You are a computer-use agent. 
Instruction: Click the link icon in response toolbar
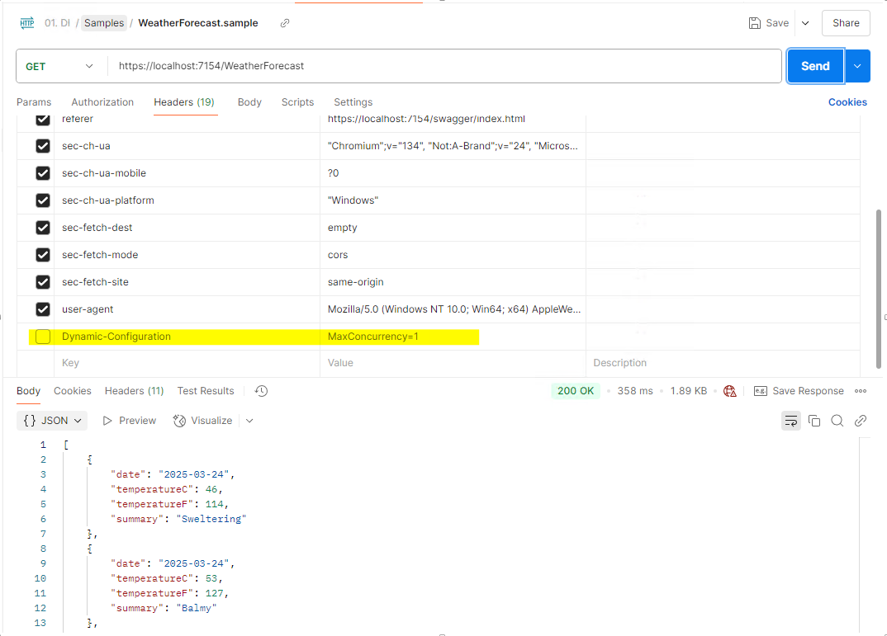(x=860, y=421)
